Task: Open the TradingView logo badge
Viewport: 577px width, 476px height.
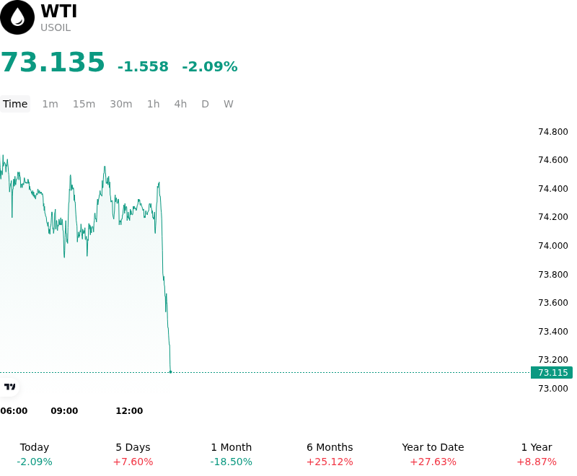Action: pos(9,387)
